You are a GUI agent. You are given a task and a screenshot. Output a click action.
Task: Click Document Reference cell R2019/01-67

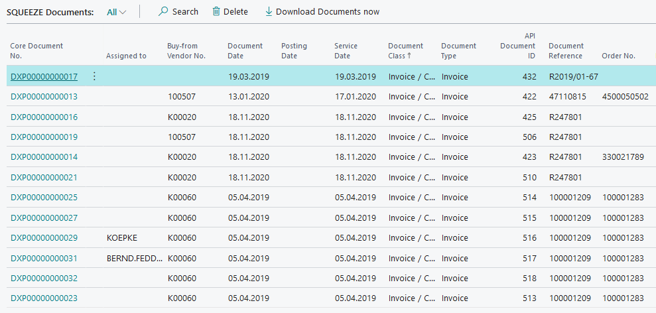[x=573, y=77]
